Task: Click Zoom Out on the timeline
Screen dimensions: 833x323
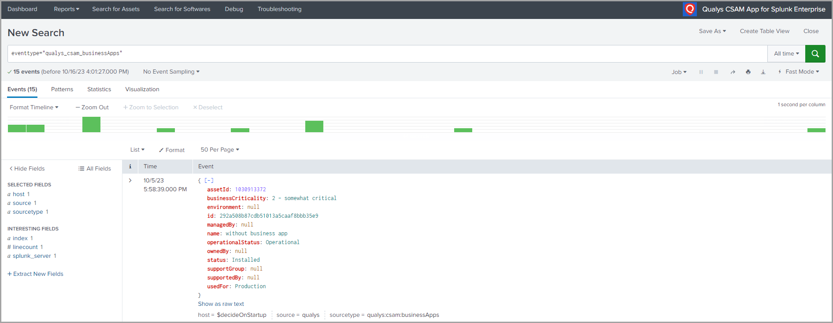Action: click(x=92, y=107)
